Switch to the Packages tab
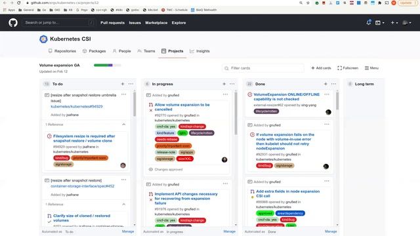Screen dimensions: 420x236 click(94, 51)
